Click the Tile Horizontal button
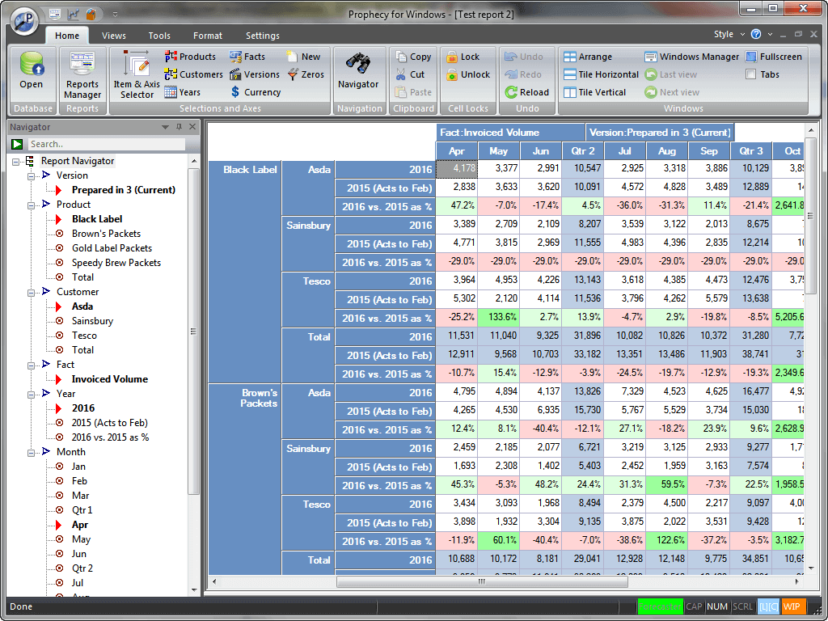828x621 pixels. 601,74
